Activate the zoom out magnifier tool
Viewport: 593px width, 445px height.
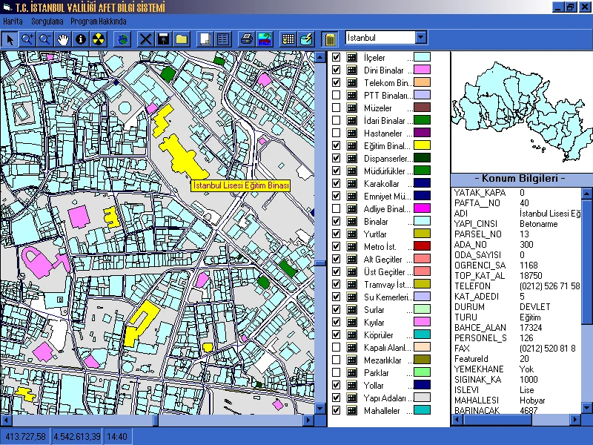[x=45, y=39]
